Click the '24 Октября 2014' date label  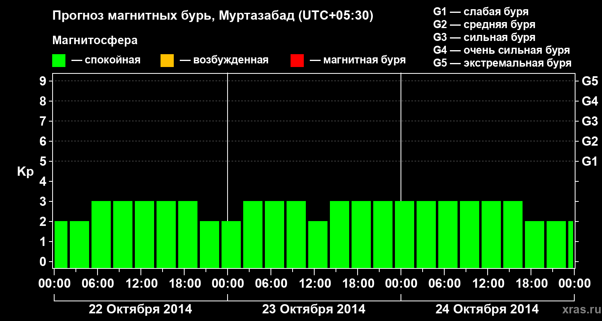[x=487, y=309]
